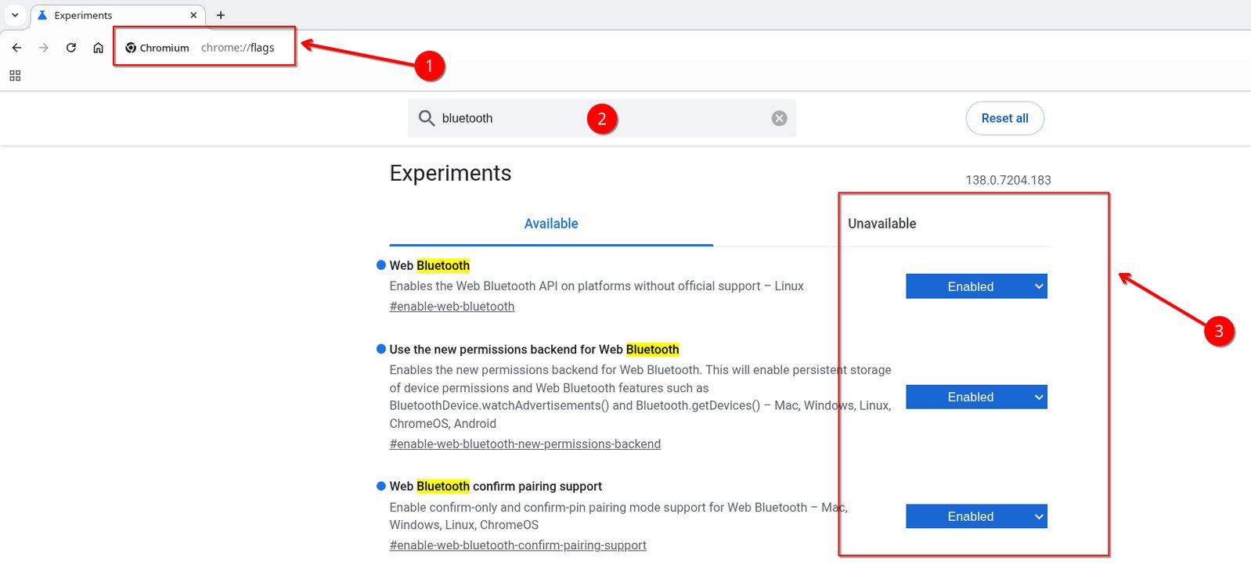Follow the #enable-web-bluetooth-new-permissions-backend link
The width and height of the screenshot is (1251, 582).
pyautogui.click(x=525, y=444)
